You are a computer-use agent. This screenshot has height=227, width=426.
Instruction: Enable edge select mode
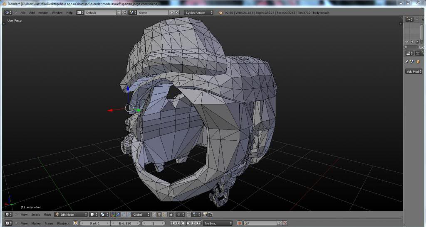(x=159, y=215)
